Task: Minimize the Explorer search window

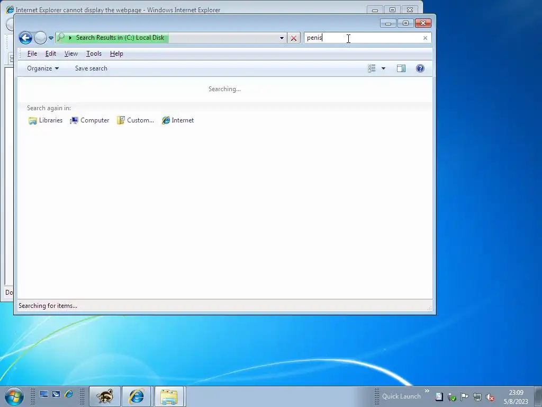Action: [x=388, y=23]
